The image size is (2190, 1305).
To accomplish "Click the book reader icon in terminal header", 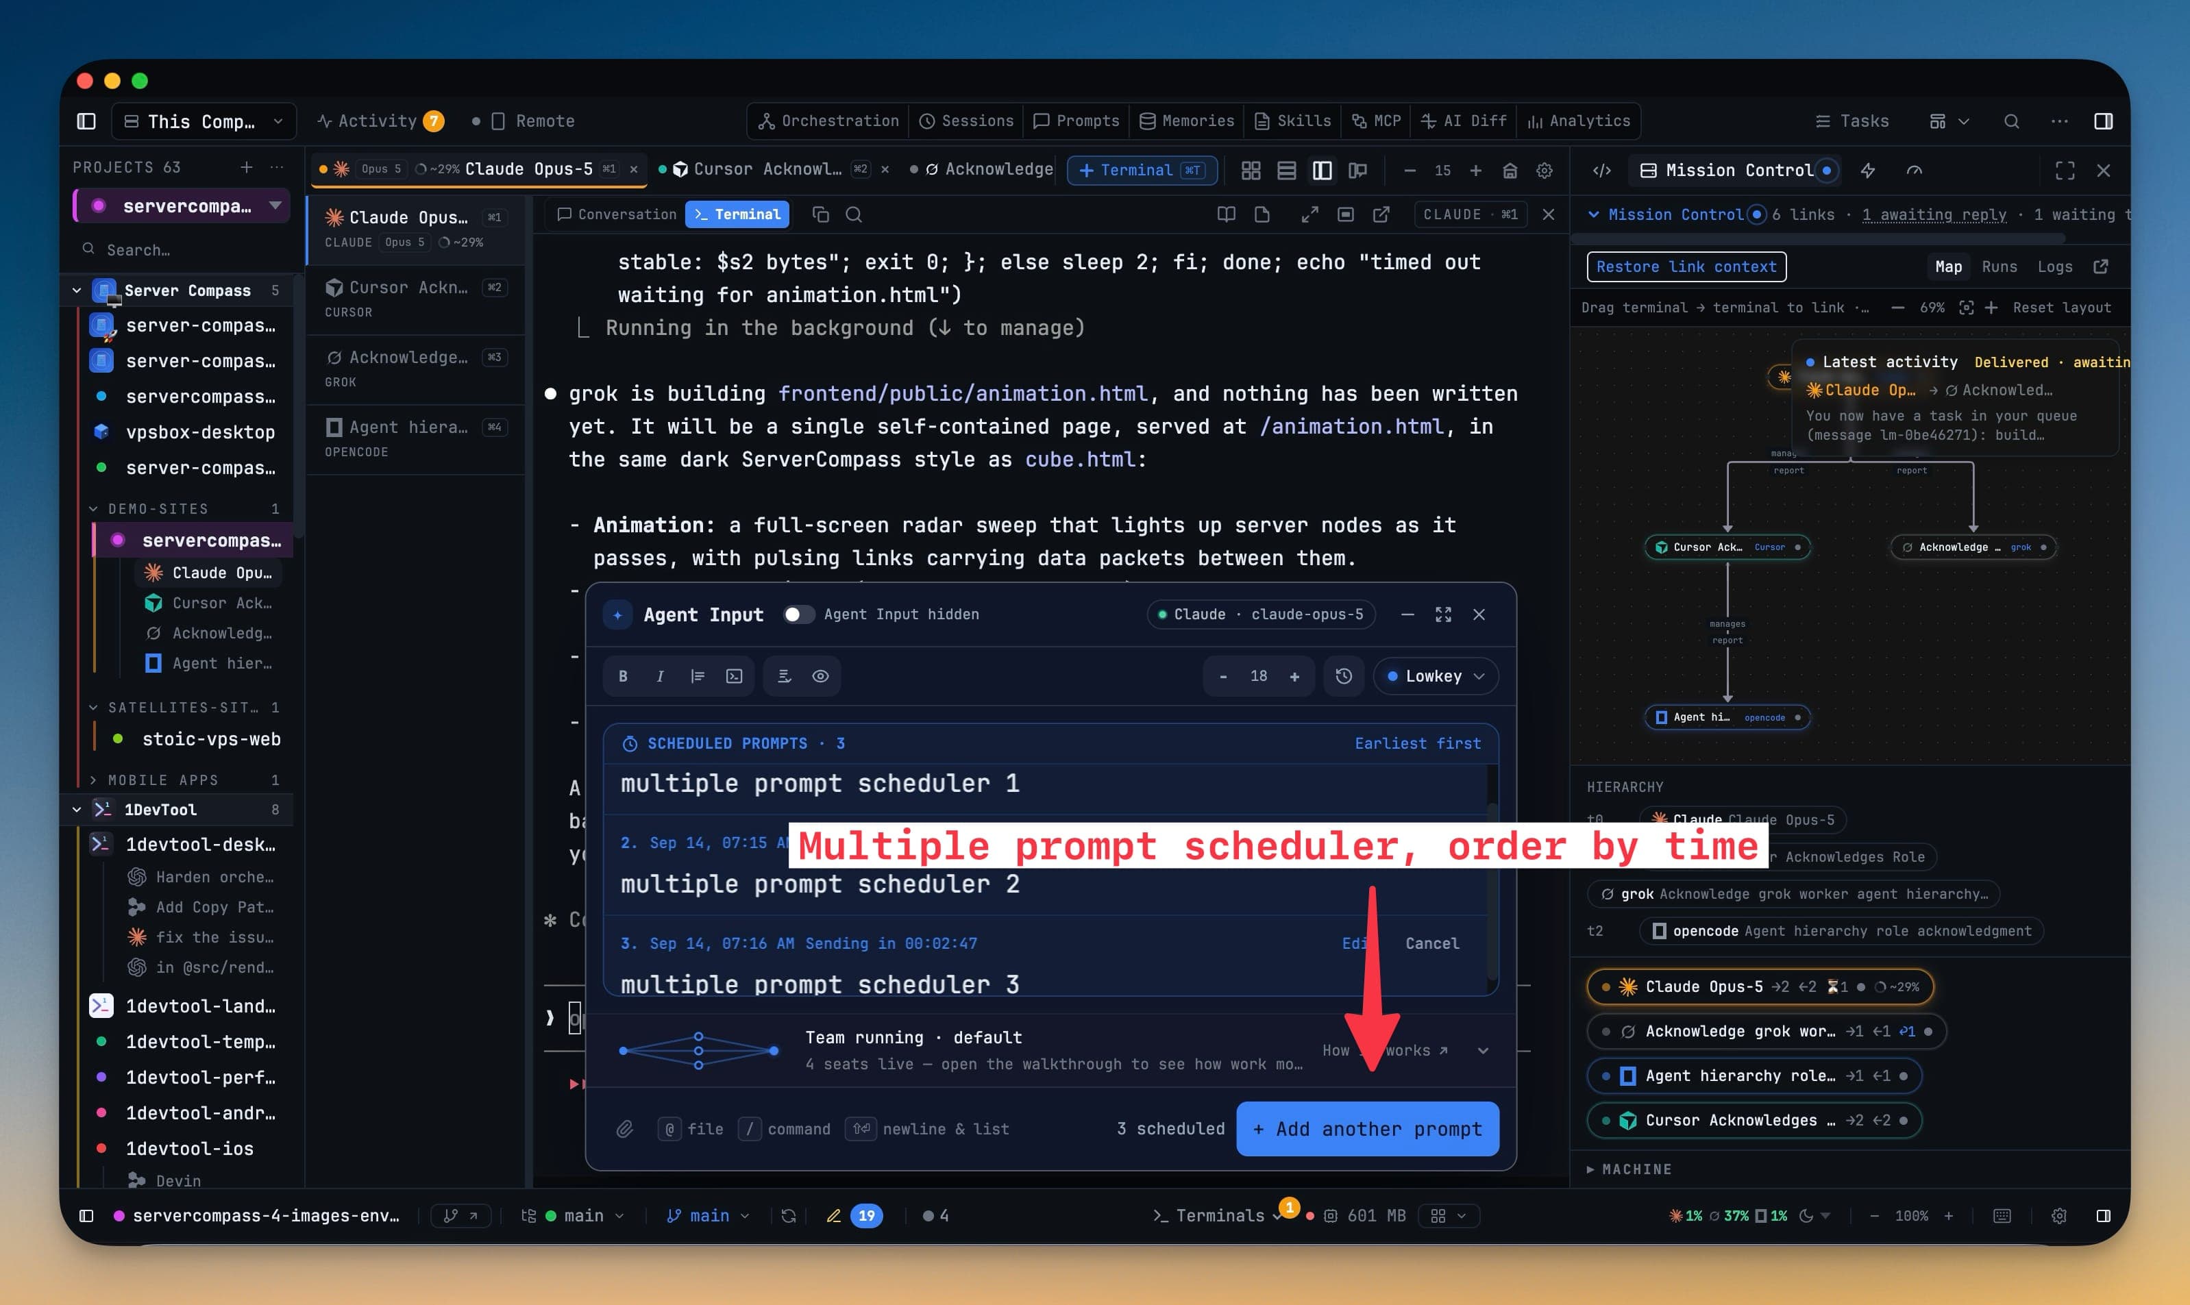I will click(x=1226, y=214).
